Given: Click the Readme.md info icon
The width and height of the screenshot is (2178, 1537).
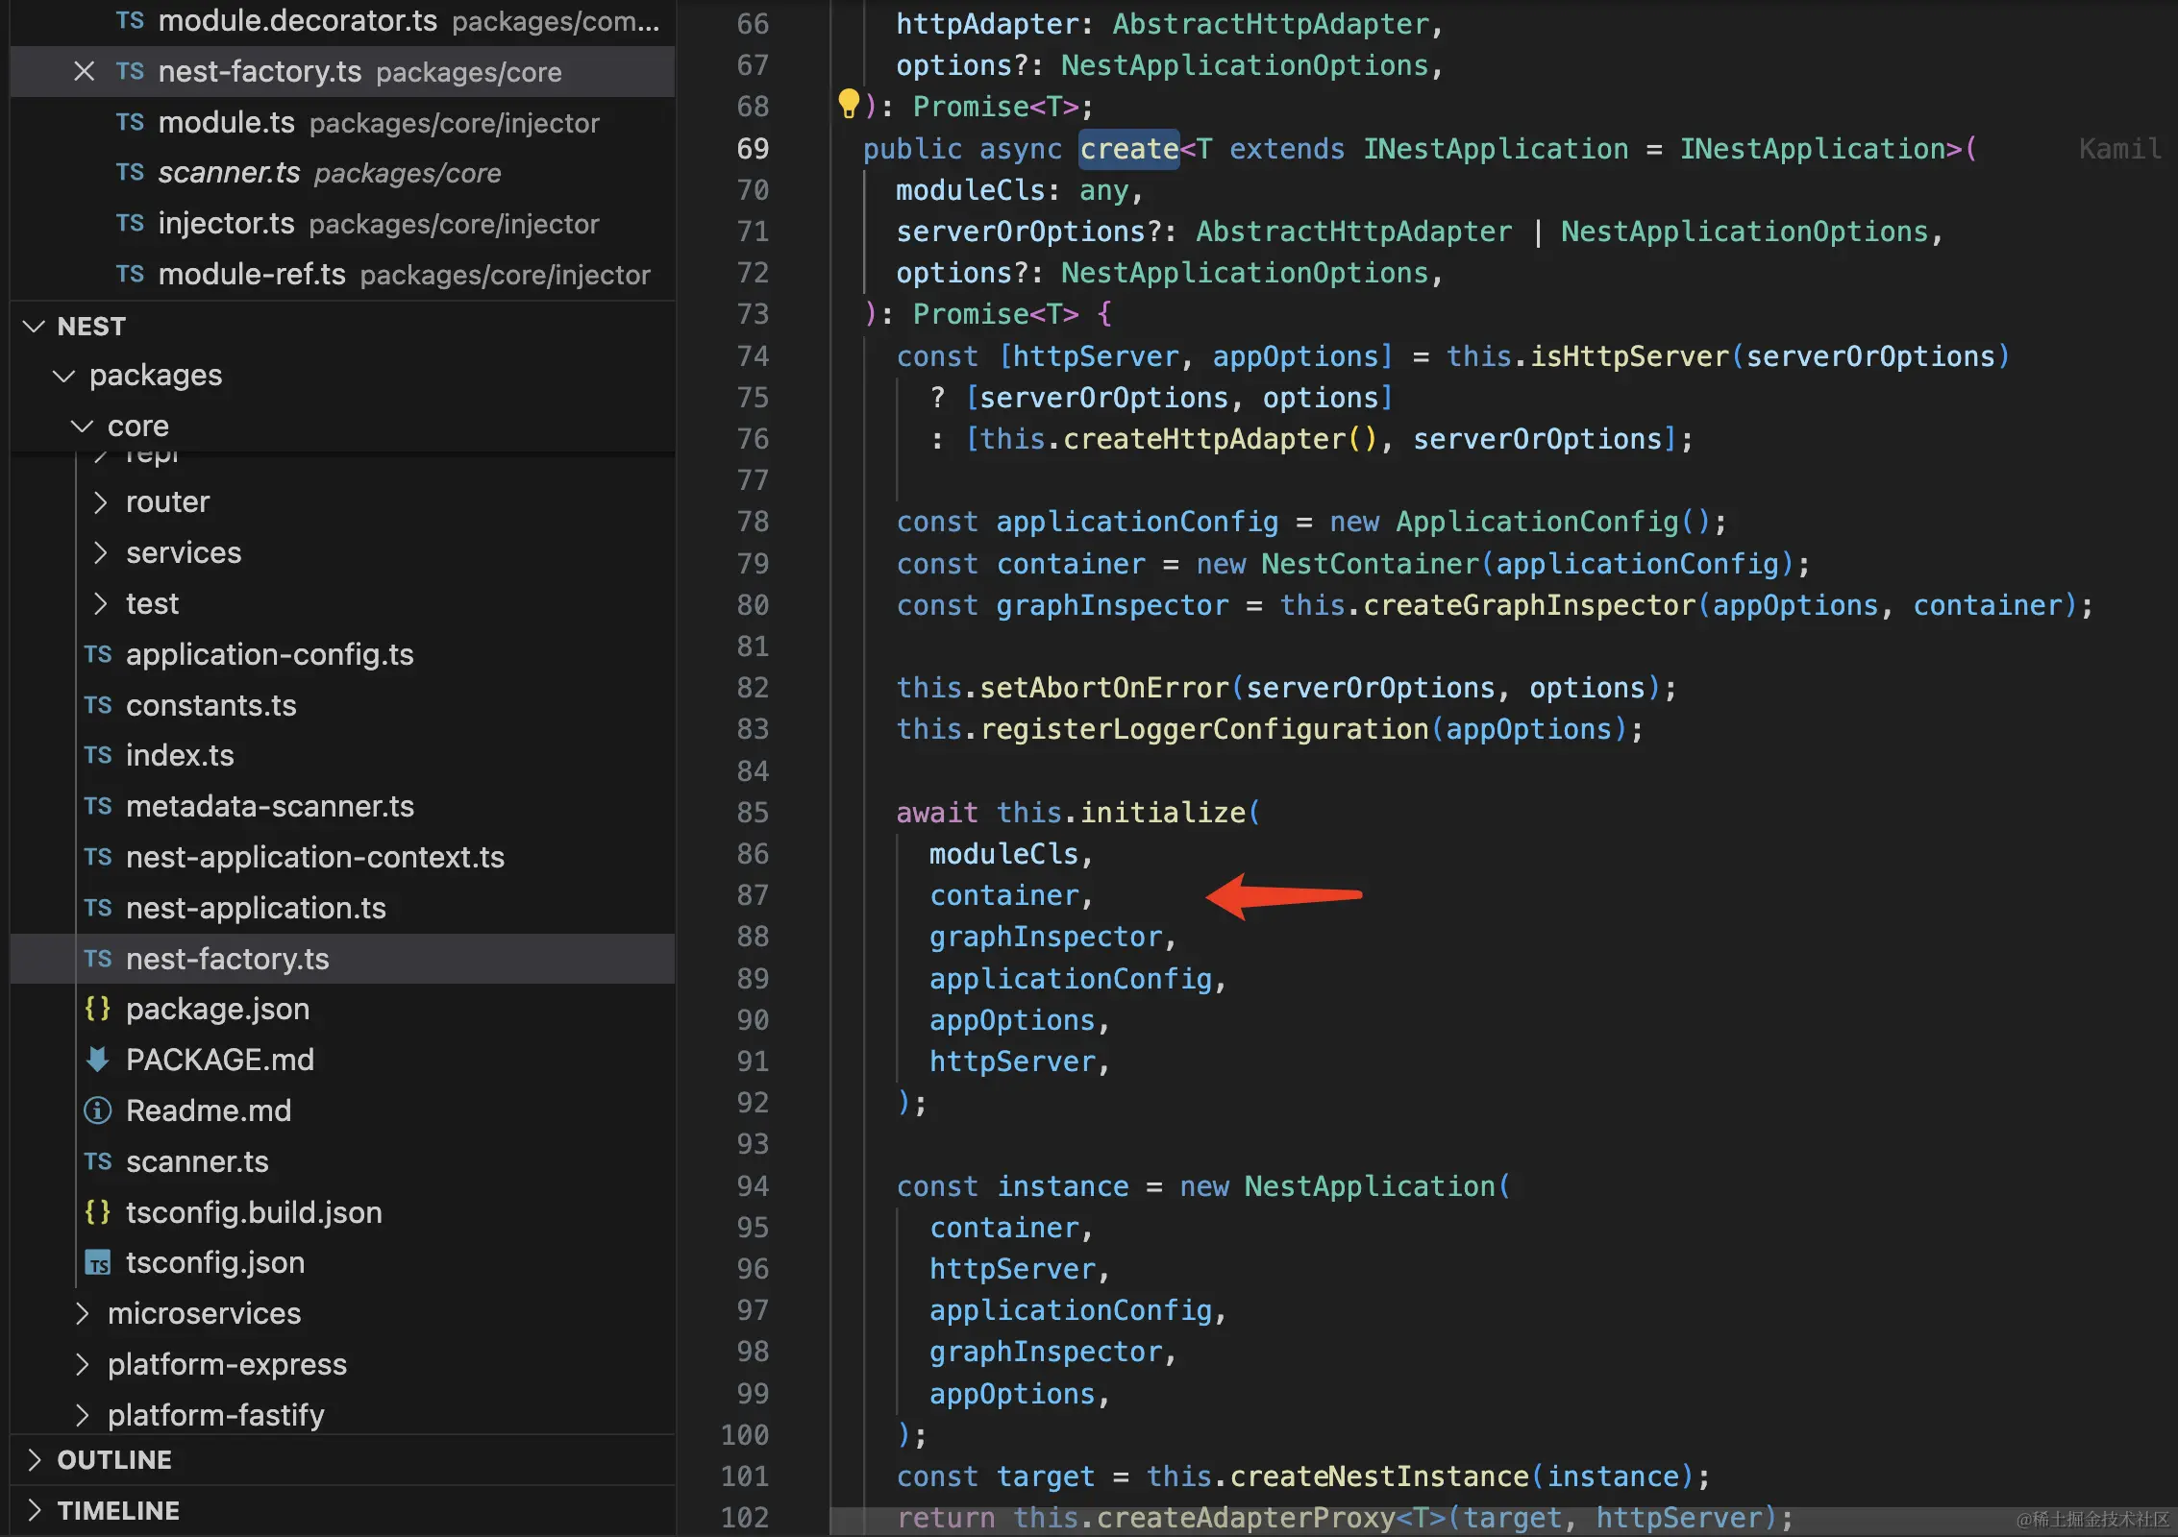Looking at the screenshot, I should point(97,1110).
